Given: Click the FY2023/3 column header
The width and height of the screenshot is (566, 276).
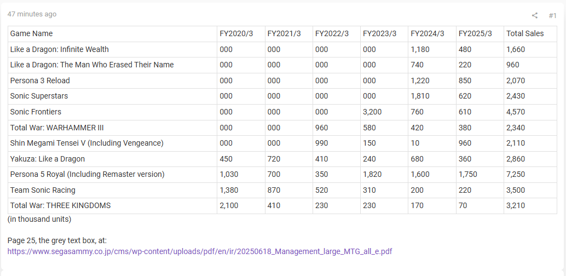Looking at the screenshot, I should click(x=384, y=33).
